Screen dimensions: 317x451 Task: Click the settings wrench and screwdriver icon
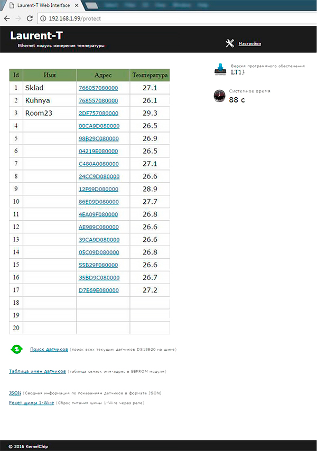pos(229,43)
